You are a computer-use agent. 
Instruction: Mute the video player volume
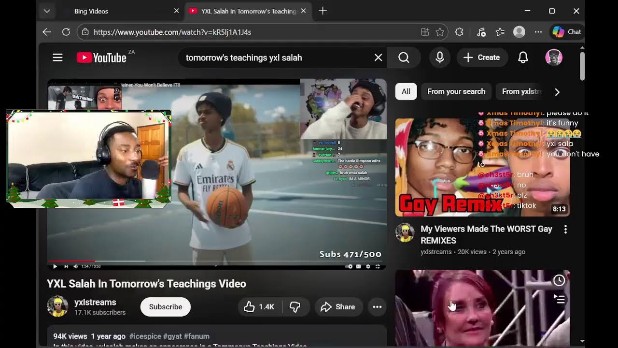coord(75,266)
